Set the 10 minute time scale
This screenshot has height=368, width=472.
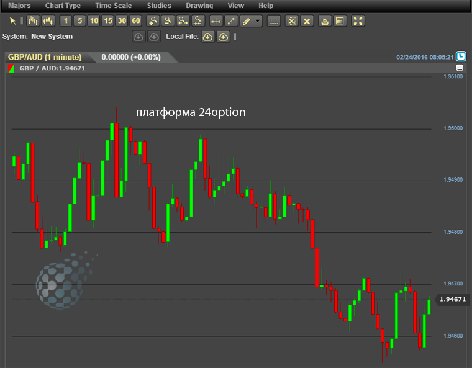[94, 20]
